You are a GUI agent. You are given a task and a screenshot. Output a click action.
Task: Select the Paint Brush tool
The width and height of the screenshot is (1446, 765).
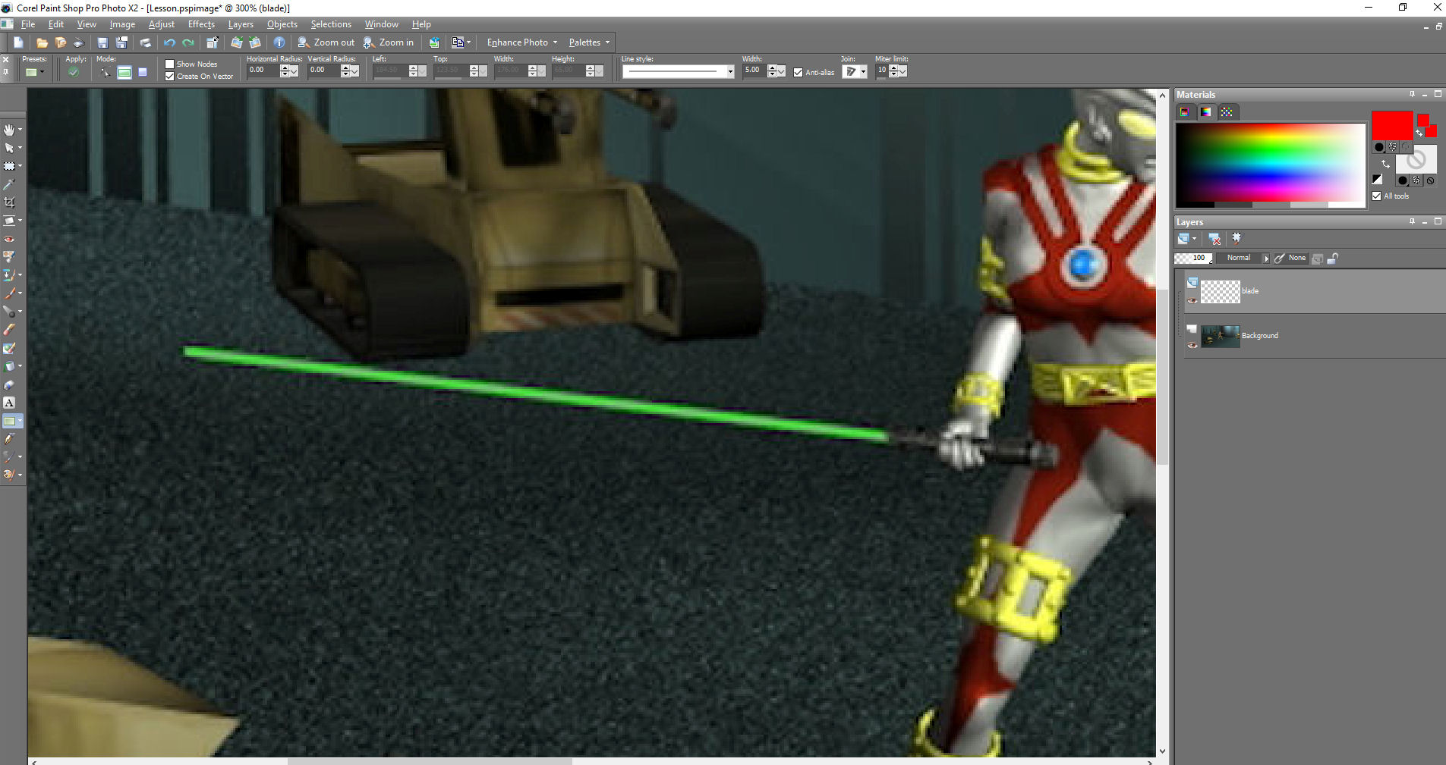[x=9, y=293]
